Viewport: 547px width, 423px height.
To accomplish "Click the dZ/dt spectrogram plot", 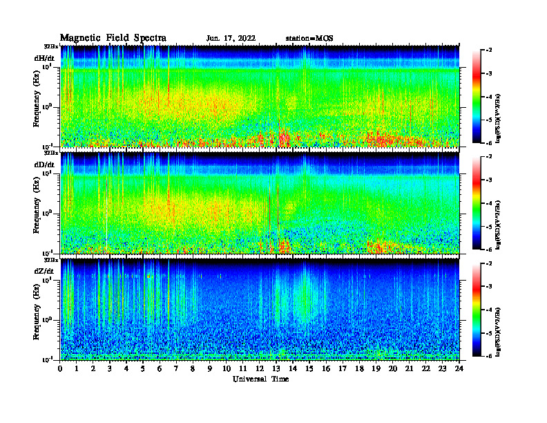I will (260, 310).
